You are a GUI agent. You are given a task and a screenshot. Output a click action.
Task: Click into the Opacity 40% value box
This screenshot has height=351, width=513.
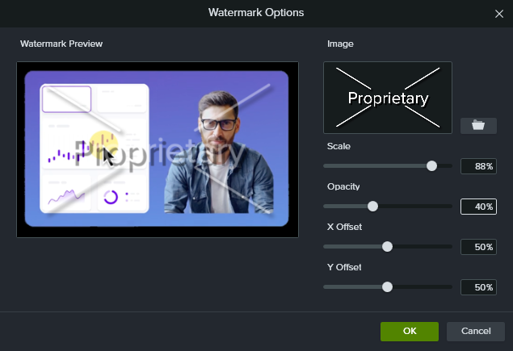point(478,207)
